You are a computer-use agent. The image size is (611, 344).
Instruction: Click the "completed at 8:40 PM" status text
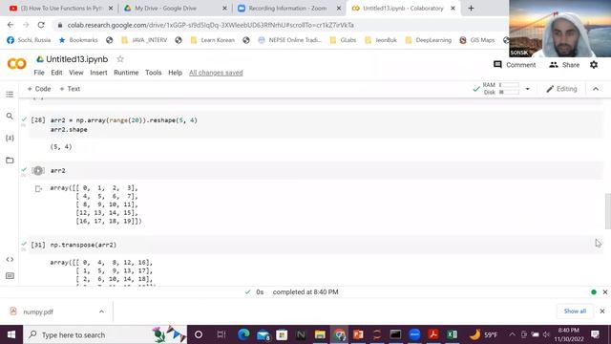(x=305, y=292)
